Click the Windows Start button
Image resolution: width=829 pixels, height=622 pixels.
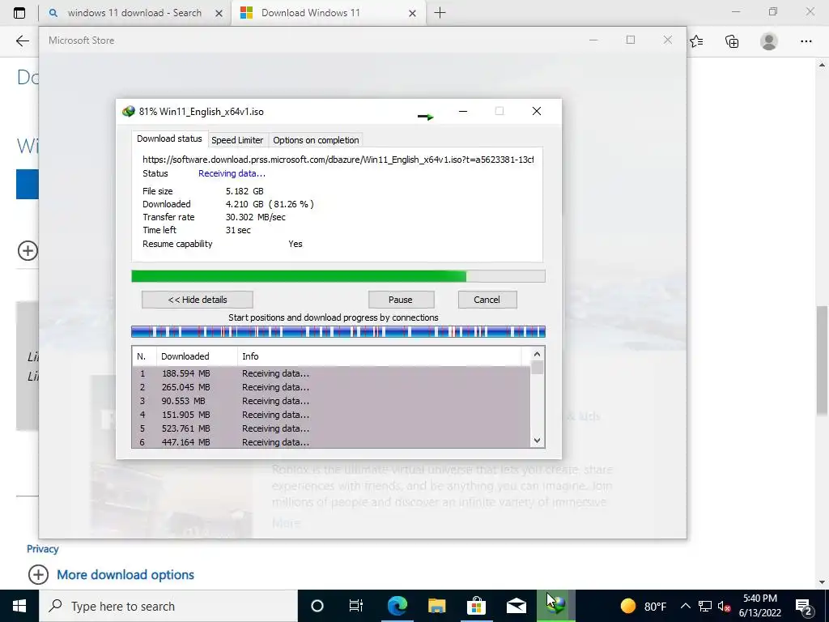[19, 606]
